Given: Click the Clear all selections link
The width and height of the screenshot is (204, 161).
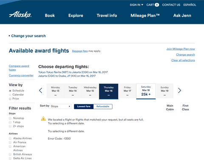Looking at the screenshot, I should [x=183, y=60].
